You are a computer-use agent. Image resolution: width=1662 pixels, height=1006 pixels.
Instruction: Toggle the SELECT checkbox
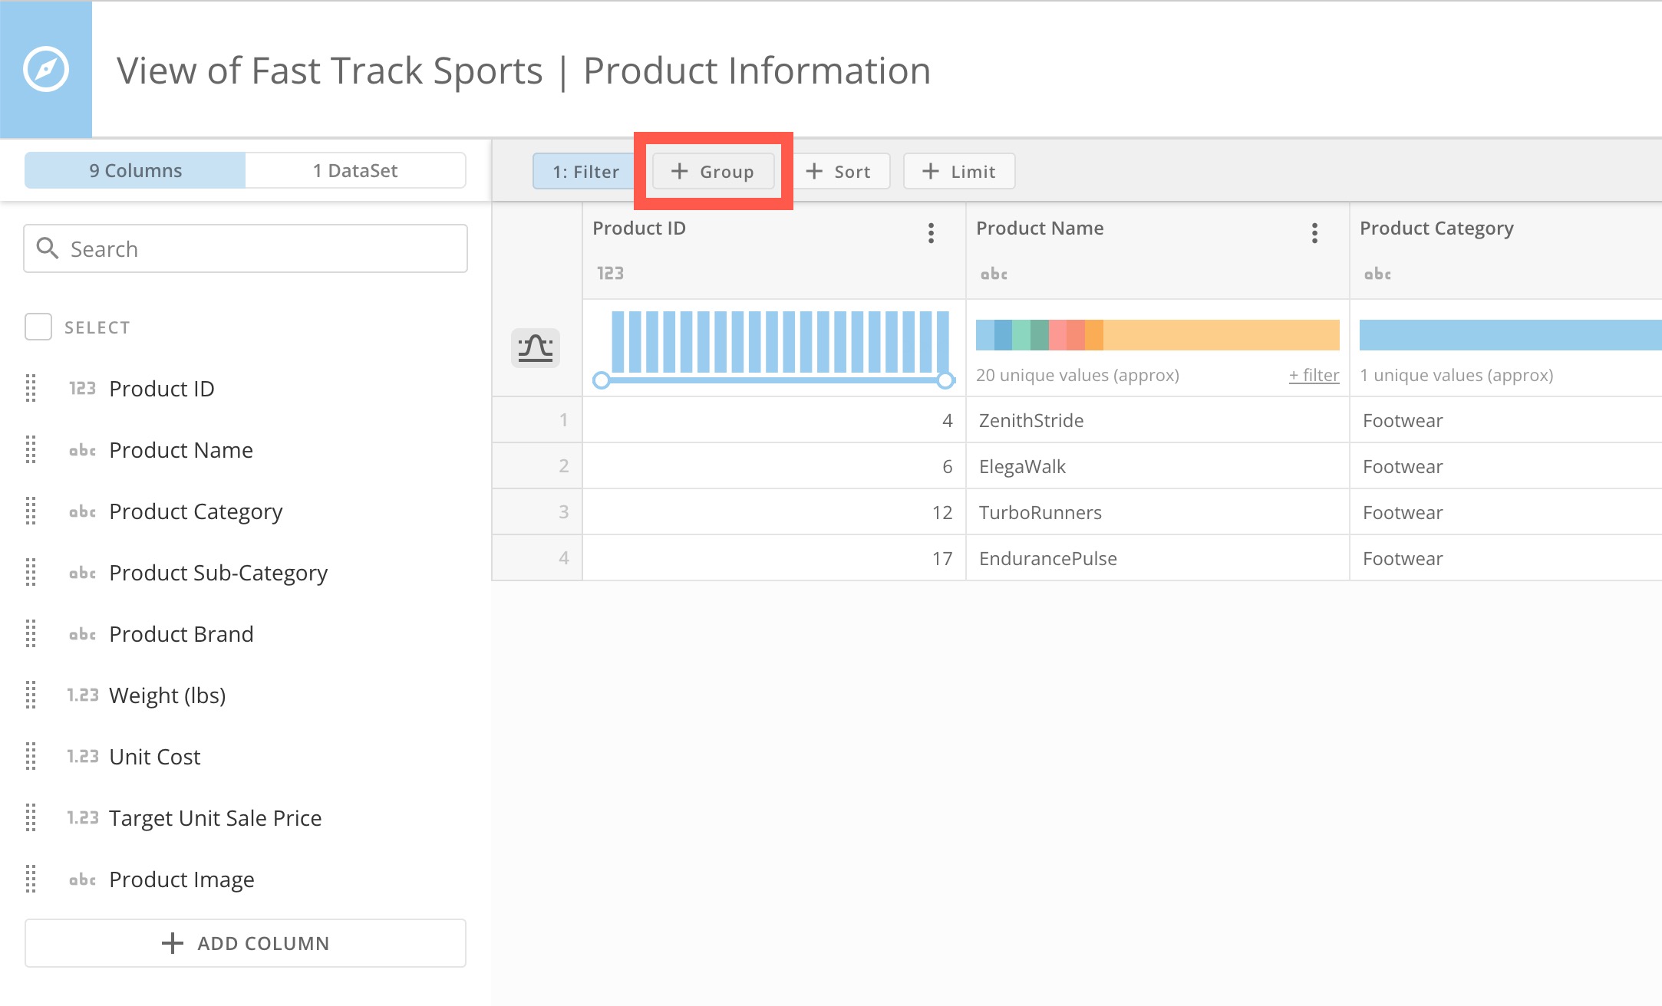pos(38,327)
